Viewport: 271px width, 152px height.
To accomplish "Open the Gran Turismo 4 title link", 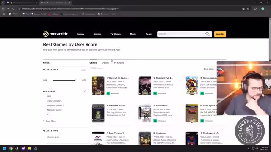I will [x=115, y=133].
